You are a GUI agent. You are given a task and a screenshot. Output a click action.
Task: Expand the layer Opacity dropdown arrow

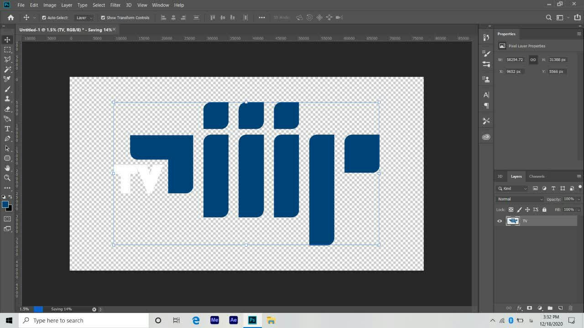tap(579, 199)
